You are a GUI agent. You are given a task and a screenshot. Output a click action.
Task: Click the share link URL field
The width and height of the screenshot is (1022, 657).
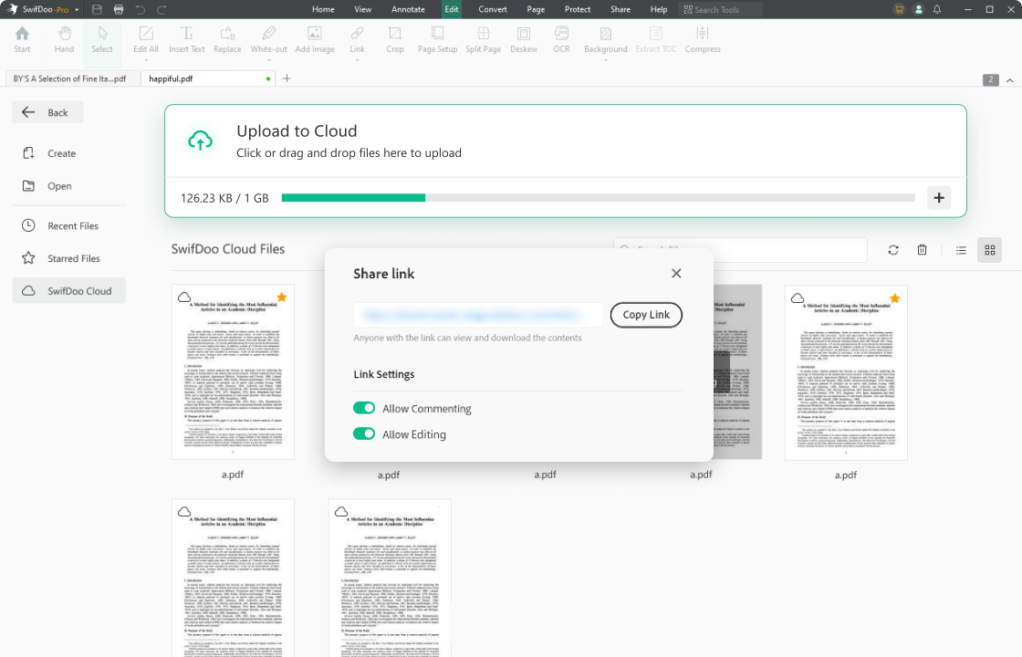point(478,315)
